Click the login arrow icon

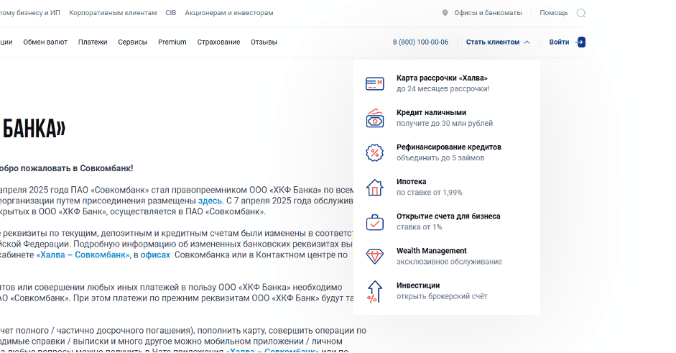[x=580, y=42]
